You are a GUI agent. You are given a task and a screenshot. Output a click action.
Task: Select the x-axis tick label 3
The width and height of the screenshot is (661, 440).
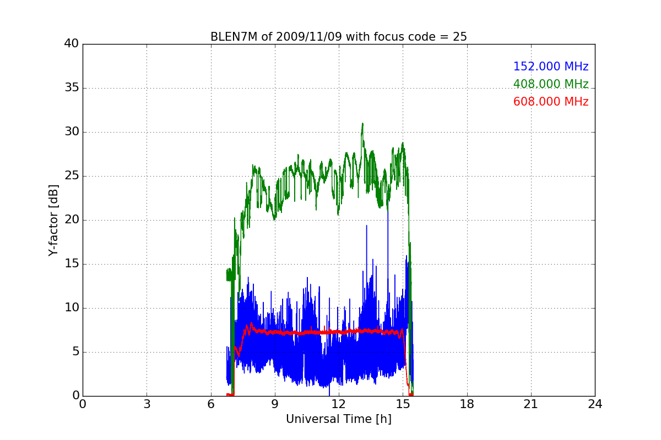(147, 404)
